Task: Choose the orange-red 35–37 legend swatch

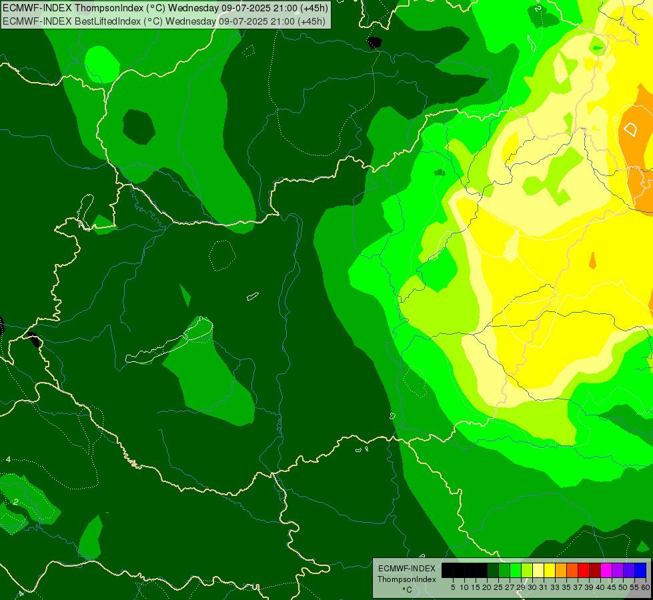Action: [x=572, y=570]
